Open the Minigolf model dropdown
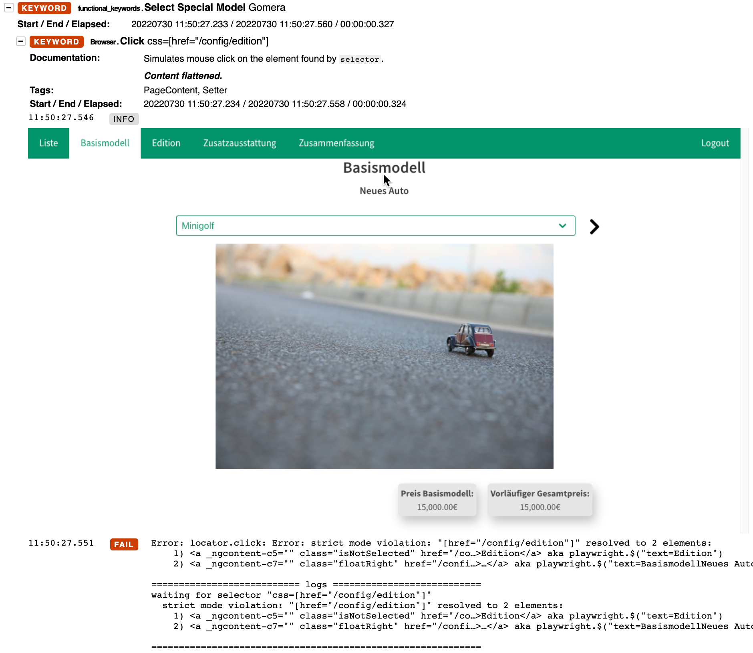 pos(375,226)
